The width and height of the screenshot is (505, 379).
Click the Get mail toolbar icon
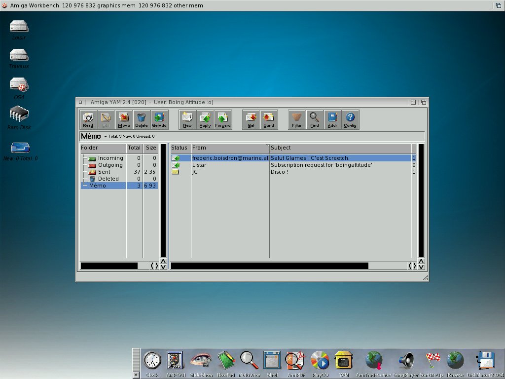pyautogui.click(x=251, y=119)
